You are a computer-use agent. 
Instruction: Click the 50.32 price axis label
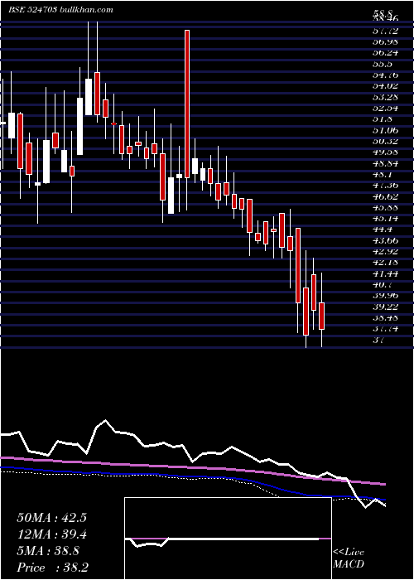(x=385, y=141)
